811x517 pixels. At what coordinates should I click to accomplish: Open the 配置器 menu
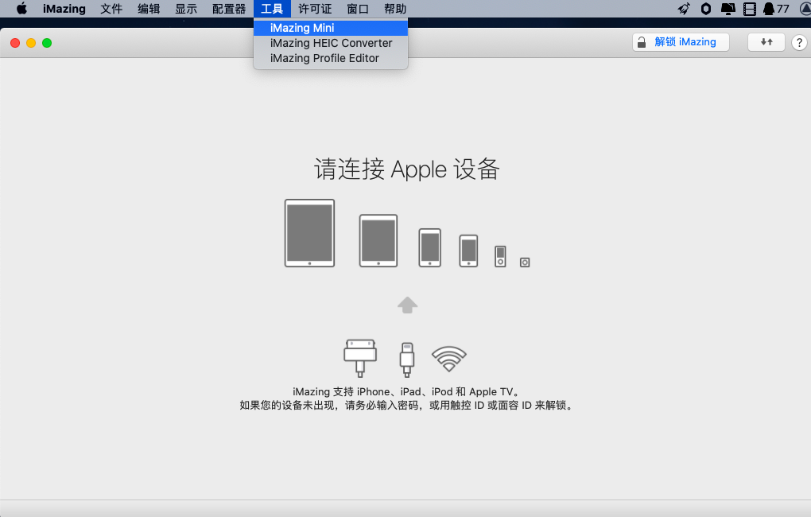pyautogui.click(x=229, y=9)
